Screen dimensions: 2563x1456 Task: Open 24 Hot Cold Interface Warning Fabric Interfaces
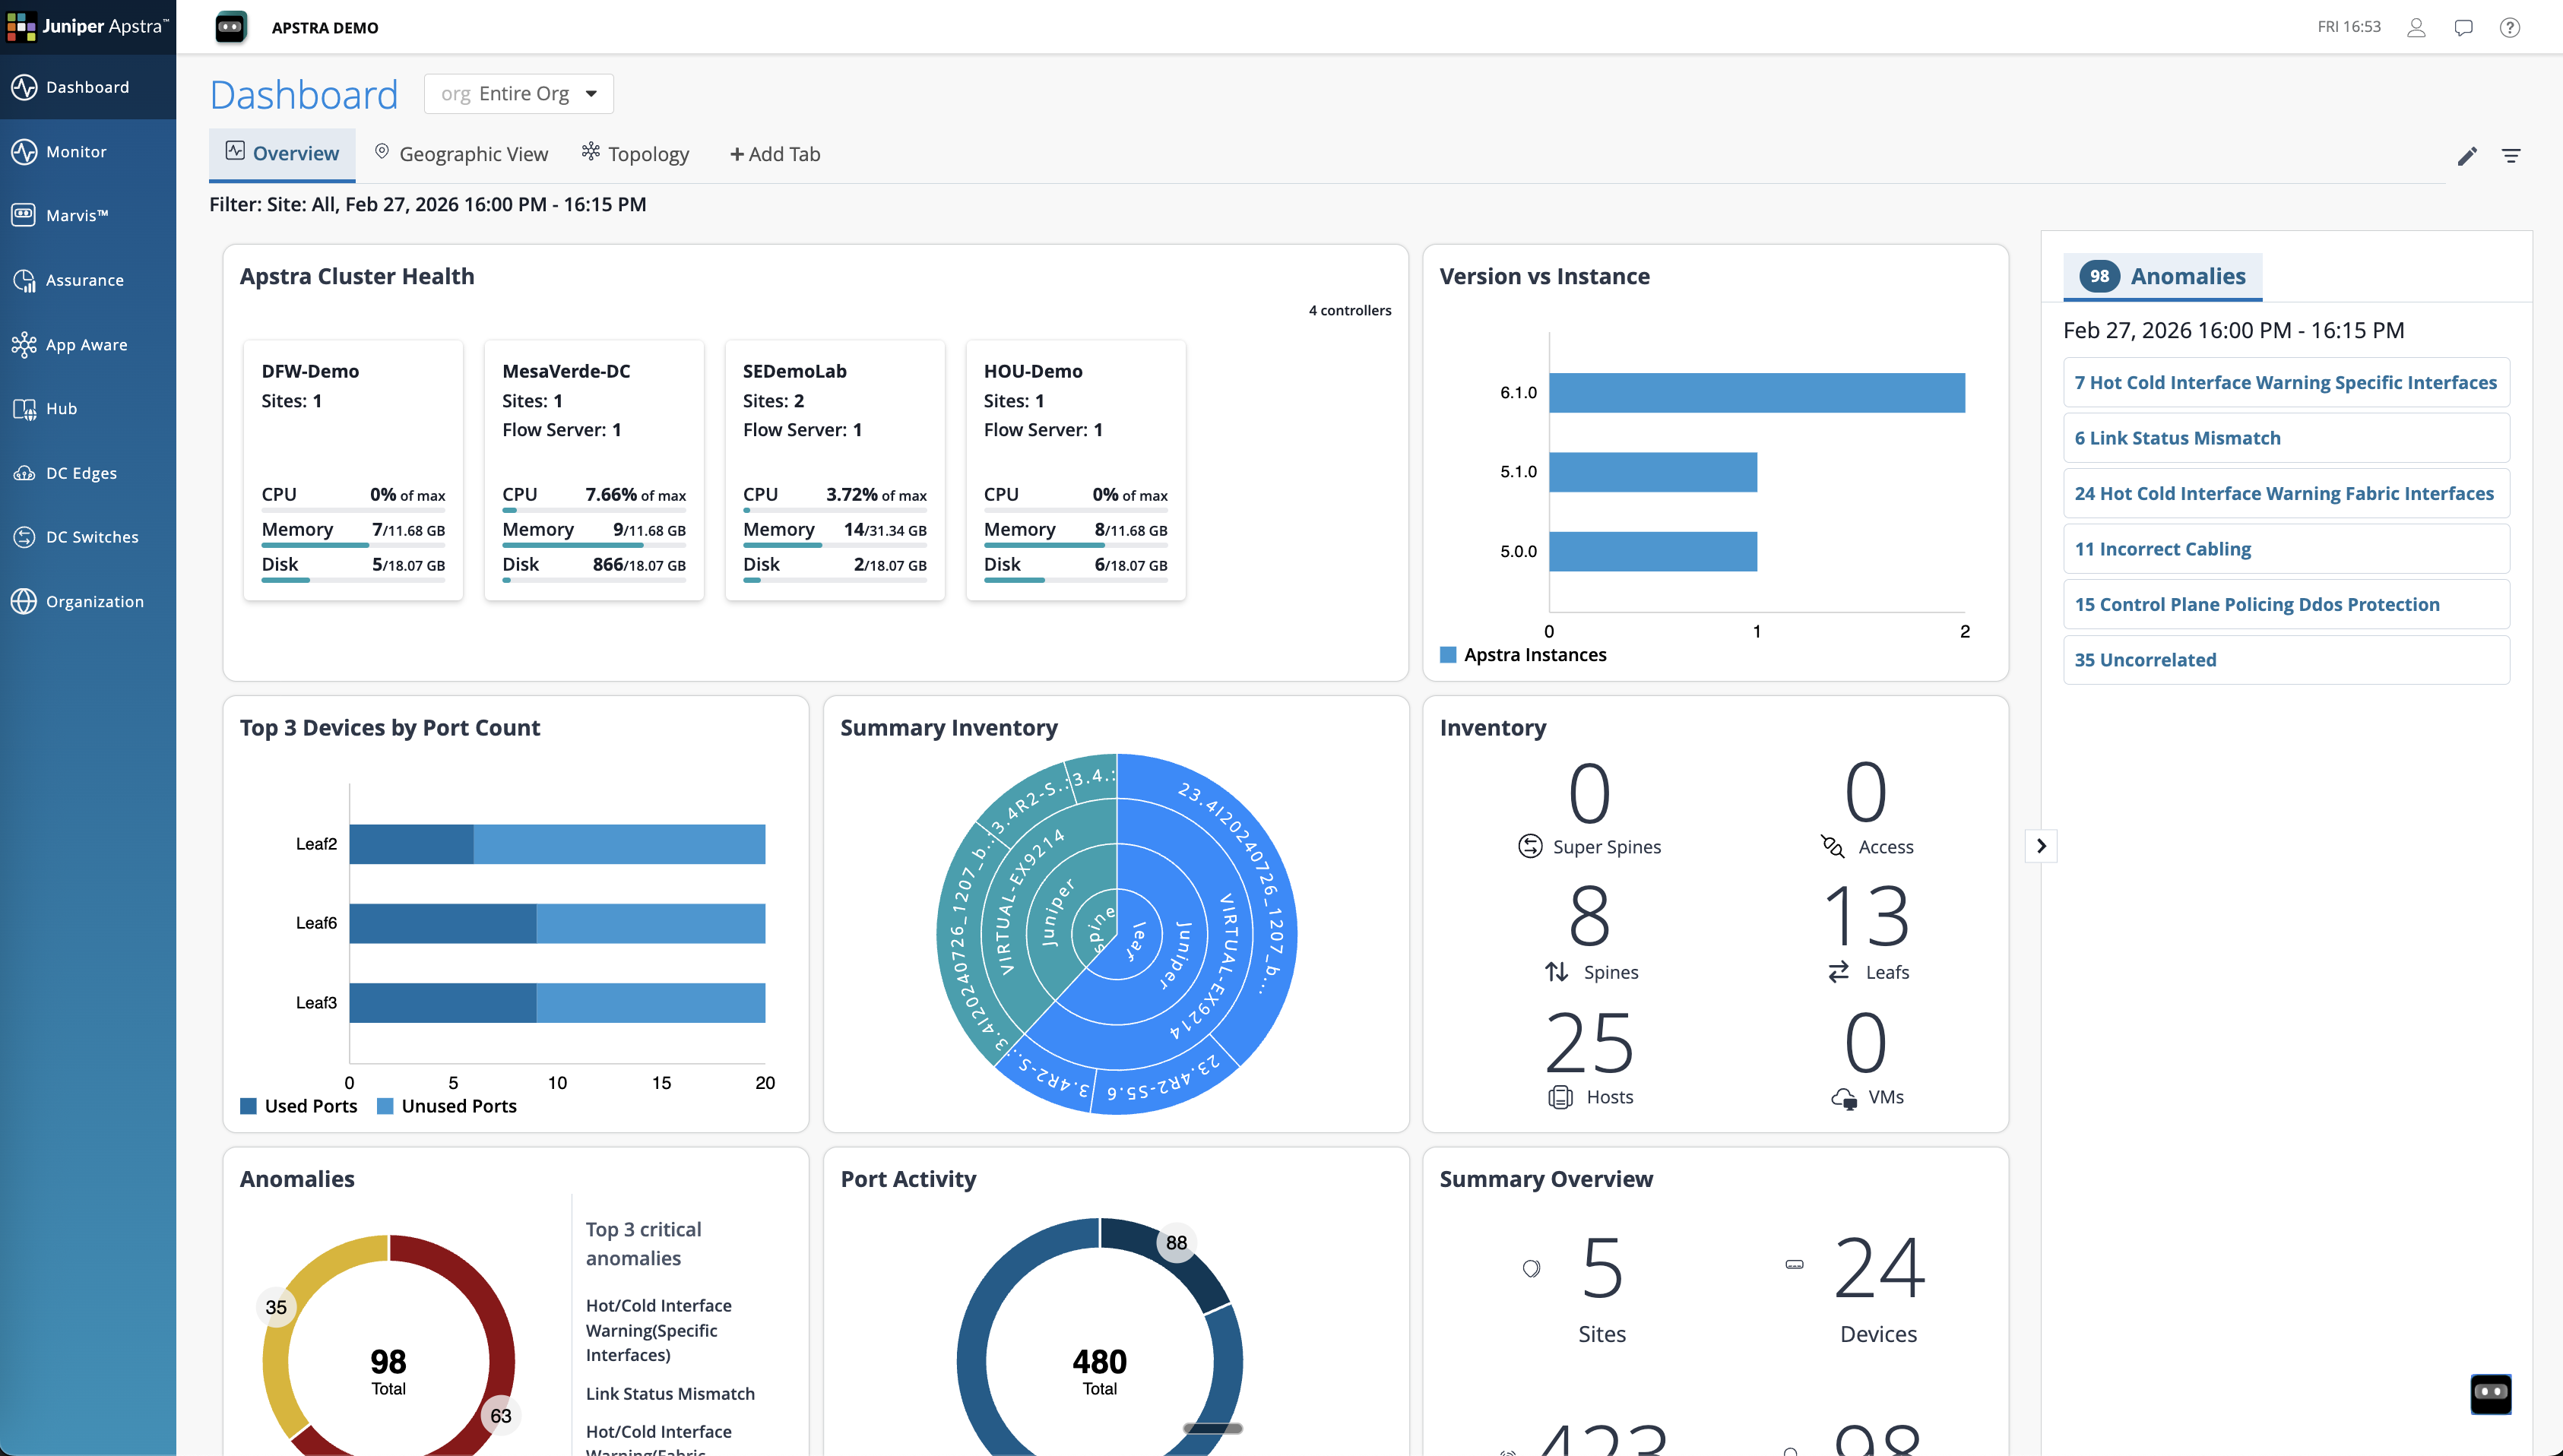(x=2286, y=493)
